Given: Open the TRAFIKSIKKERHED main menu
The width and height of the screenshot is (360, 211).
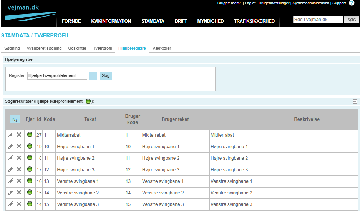Looking at the screenshot, I should pos(254,21).
